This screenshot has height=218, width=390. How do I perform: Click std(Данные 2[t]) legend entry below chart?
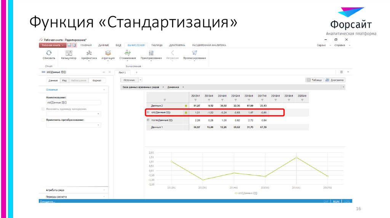click(x=246, y=193)
